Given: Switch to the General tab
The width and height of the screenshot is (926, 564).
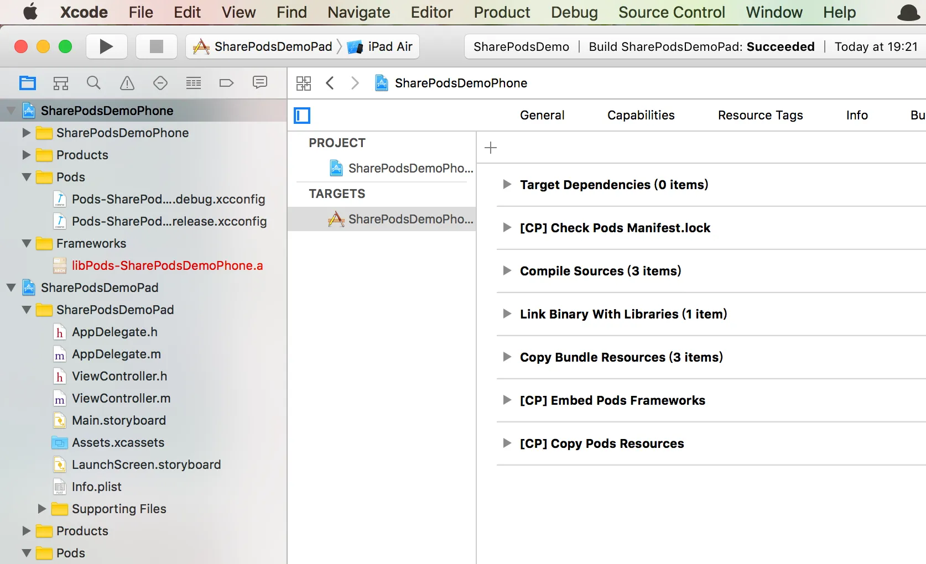Looking at the screenshot, I should (x=542, y=115).
